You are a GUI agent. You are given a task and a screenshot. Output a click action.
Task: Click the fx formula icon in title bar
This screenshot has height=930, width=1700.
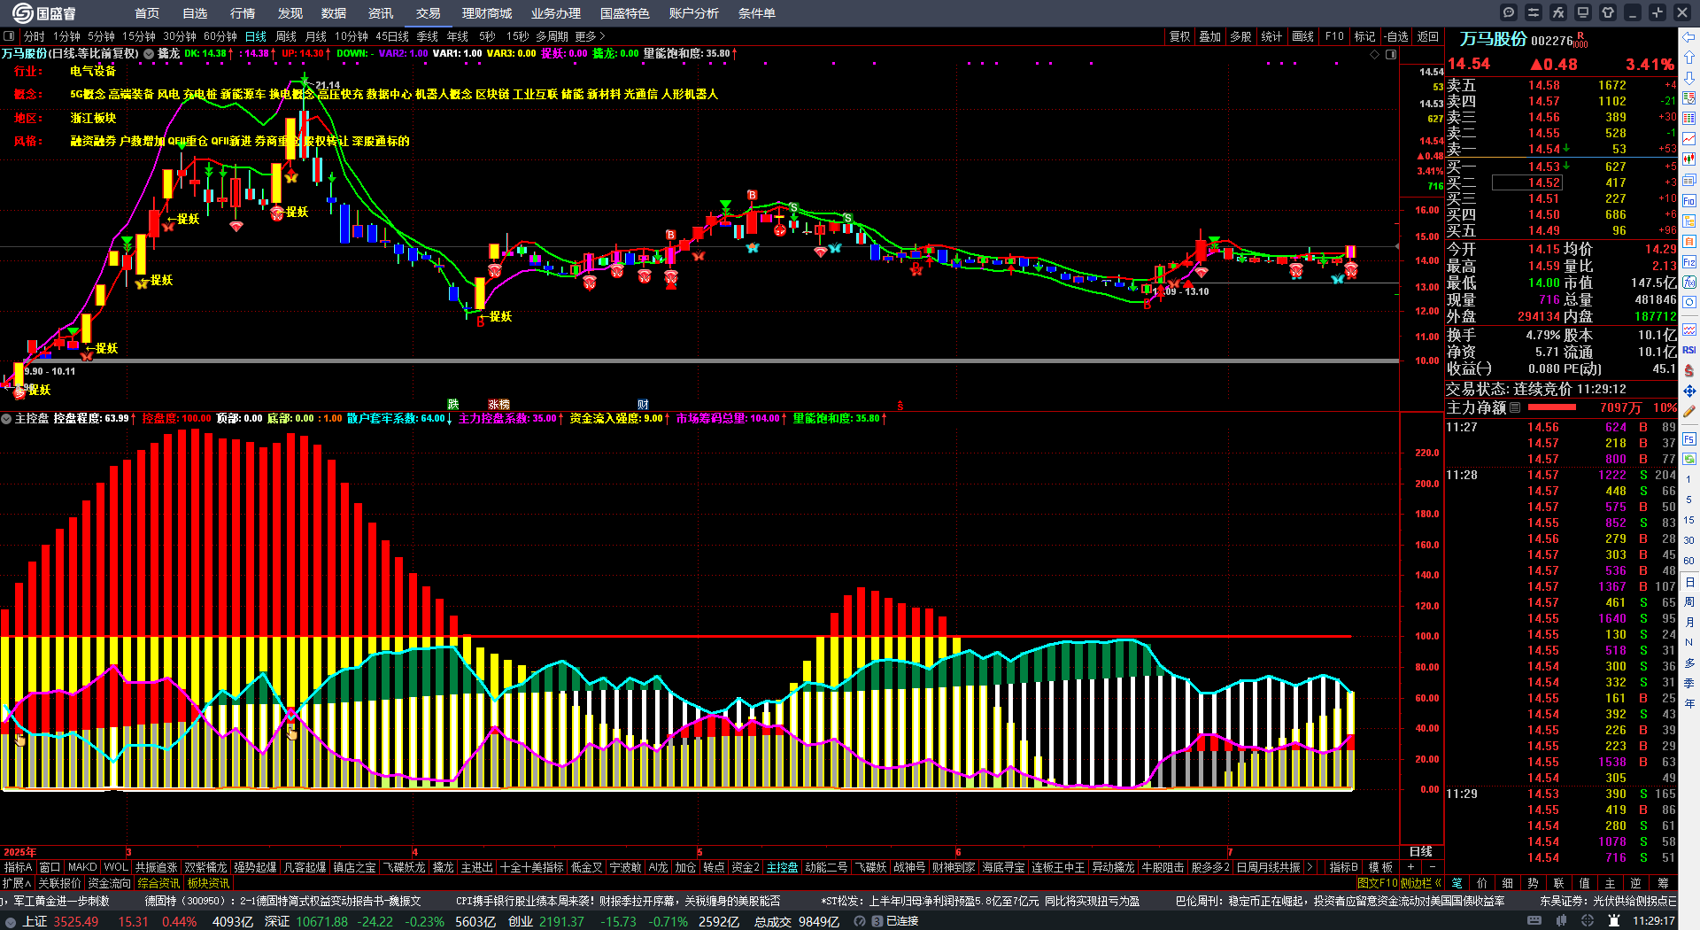(x=1558, y=12)
